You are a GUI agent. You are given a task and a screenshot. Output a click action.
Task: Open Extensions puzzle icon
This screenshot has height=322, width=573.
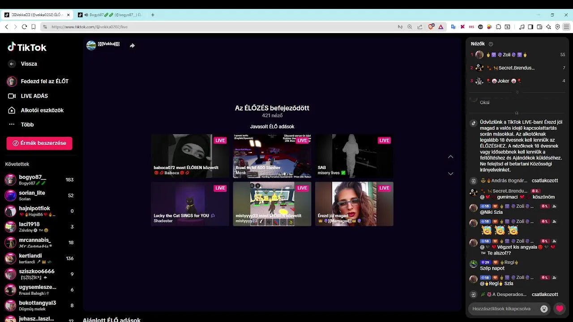(498, 27)
